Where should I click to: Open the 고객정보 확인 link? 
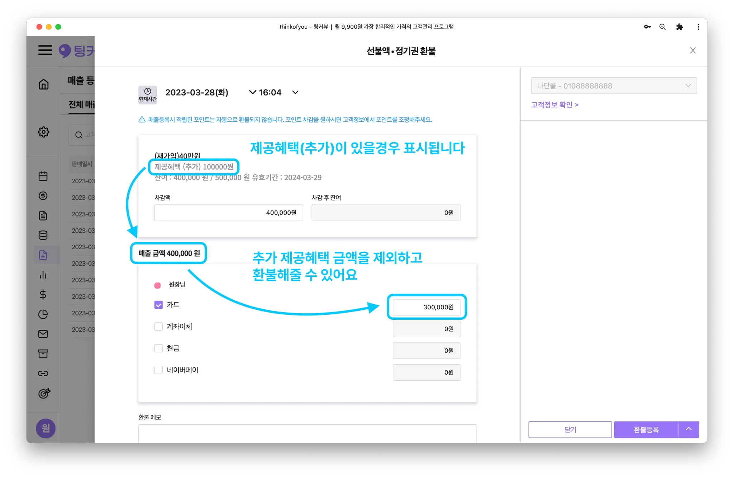coord(554,105)
